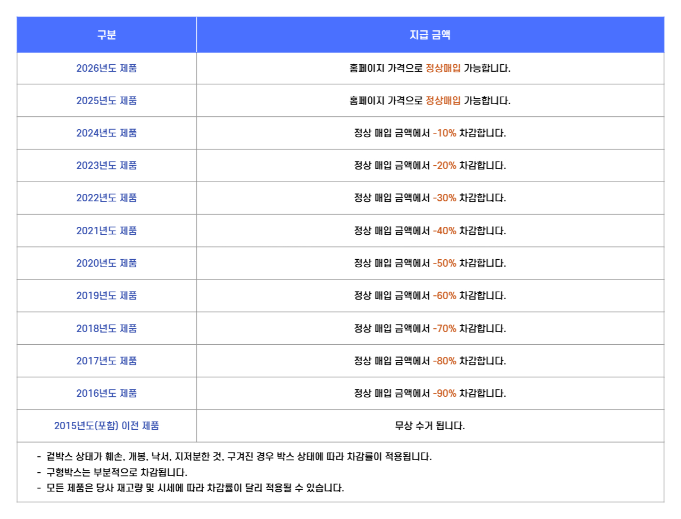Viewport: 681px width, 519px height.
Task: Select the 2020년도 제품 label
Action: [x=106, y=263]
